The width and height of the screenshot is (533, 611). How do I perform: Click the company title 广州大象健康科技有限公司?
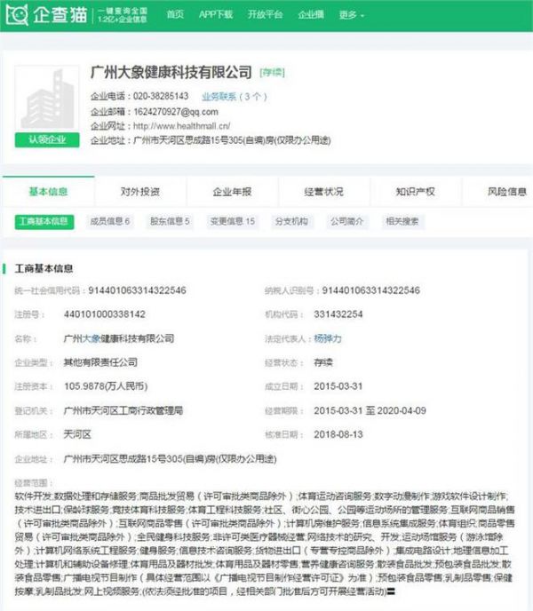coord(171,73)
